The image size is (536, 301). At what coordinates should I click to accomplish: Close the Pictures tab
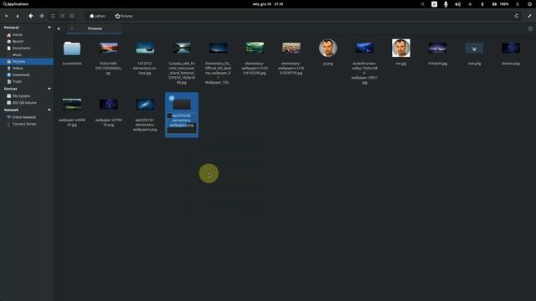(72, 28)
